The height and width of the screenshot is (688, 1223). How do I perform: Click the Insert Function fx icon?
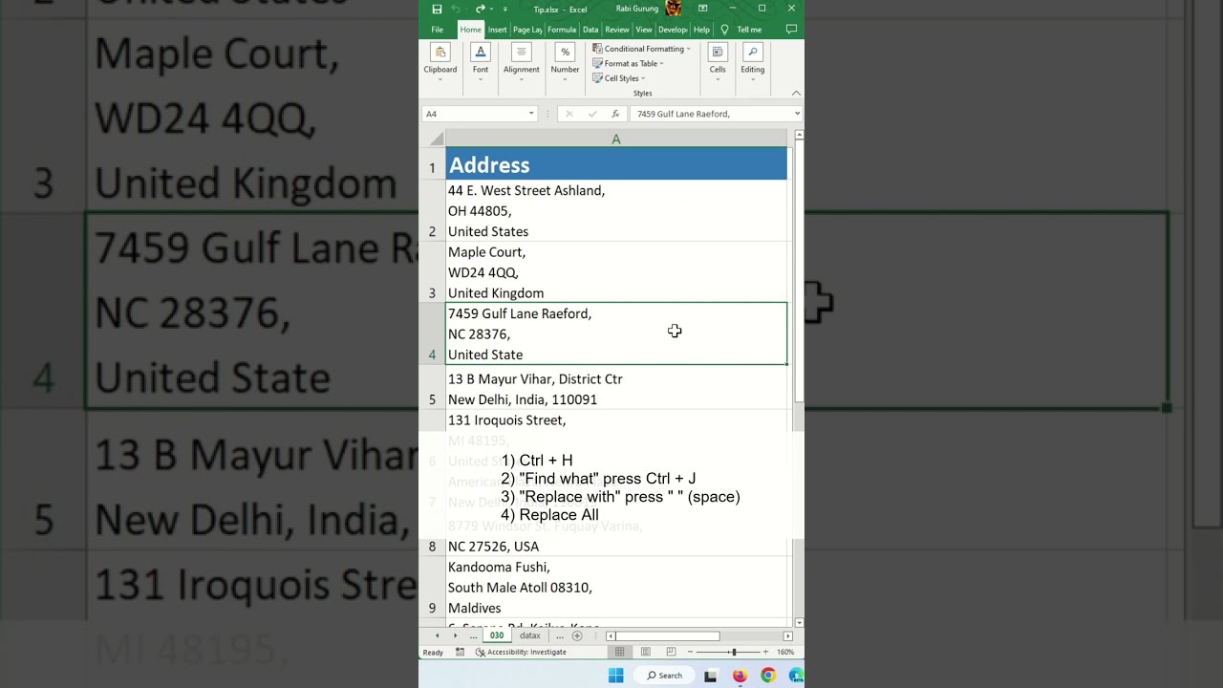point(615,114)
